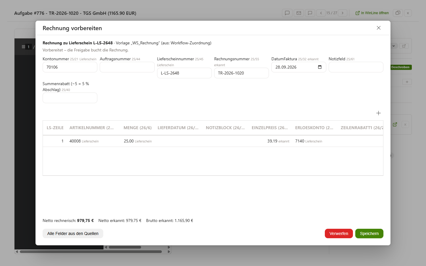The height and width of the screenshot is (266, 426).
Task: Click the duplicate-window icon in the header
Action: click(398, 13)
